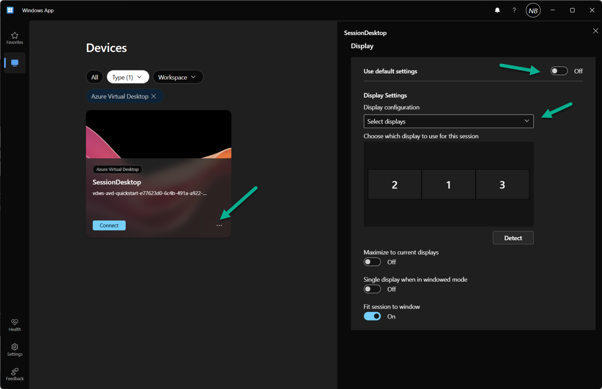The width and height of the screenshot is (602, 389).
Task: Enable Use default settings
Action: point(559,71)
